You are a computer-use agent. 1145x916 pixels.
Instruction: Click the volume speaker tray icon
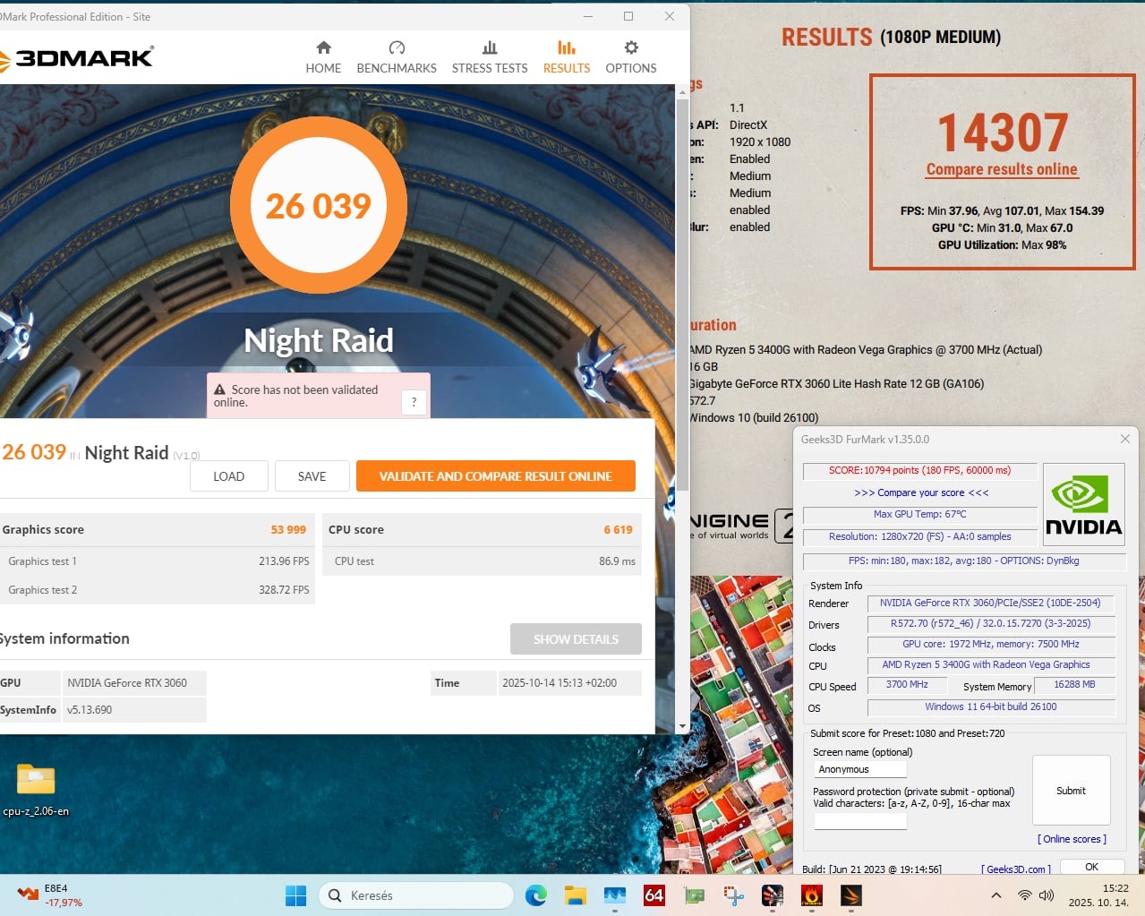pos(1046,895)
